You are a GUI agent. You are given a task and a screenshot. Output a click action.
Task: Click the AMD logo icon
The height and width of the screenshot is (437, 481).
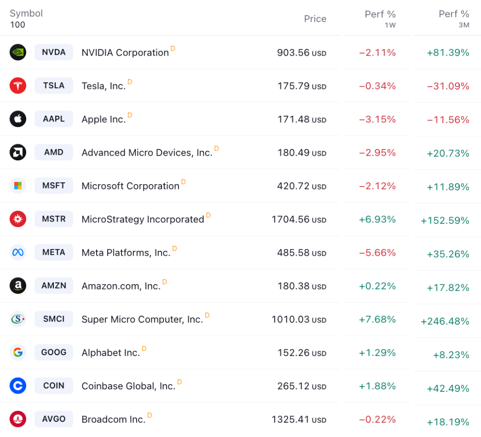coord(18,152)
